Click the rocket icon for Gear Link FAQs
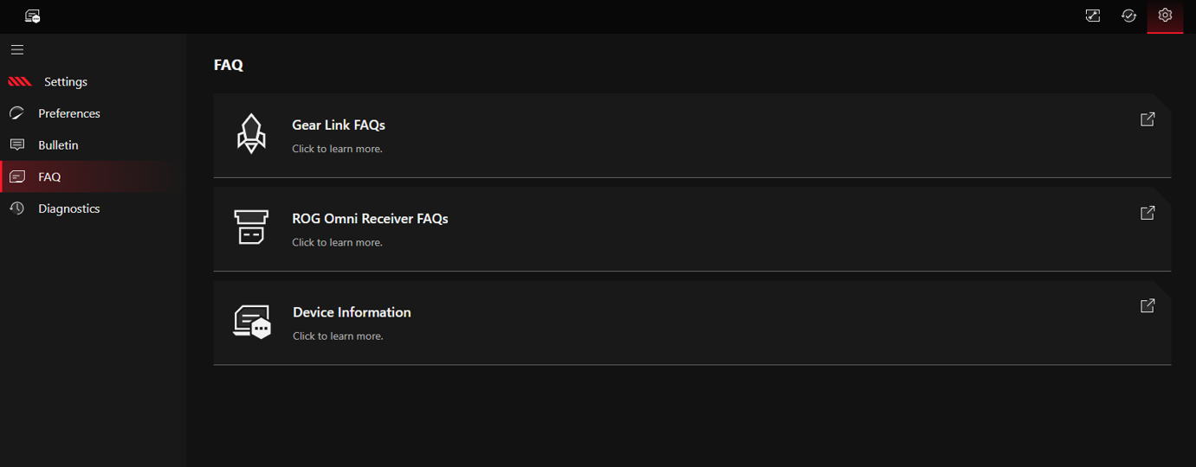This screenshot has height=467, width=1196. (x=251, y=134)
